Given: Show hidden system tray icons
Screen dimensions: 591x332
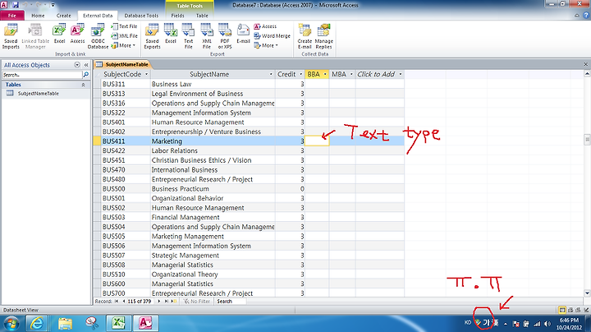Looking at the screenshot, I should (x=506, y=324).
